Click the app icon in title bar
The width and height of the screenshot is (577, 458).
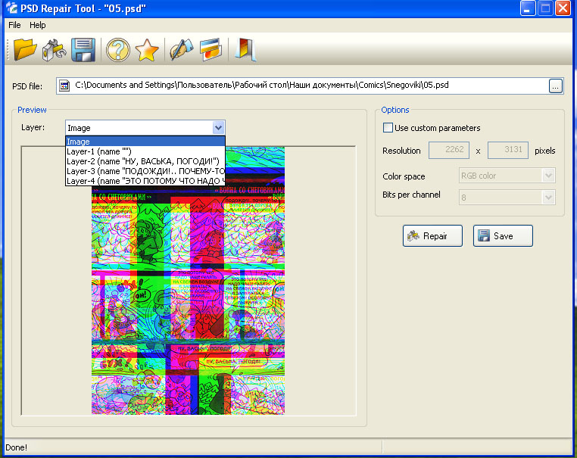coord(12,8)
